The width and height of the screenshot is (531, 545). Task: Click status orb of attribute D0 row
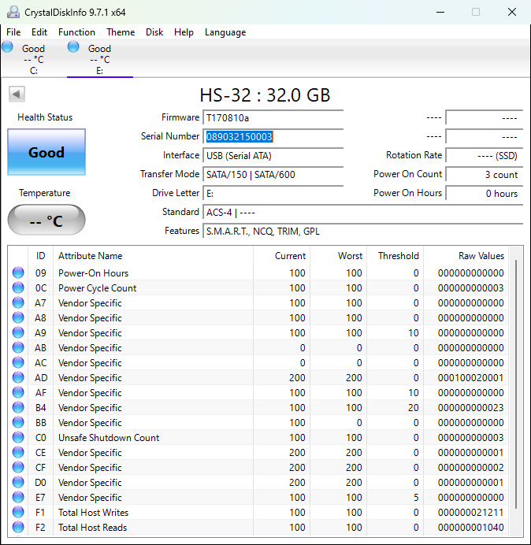(x=18, y=482)
